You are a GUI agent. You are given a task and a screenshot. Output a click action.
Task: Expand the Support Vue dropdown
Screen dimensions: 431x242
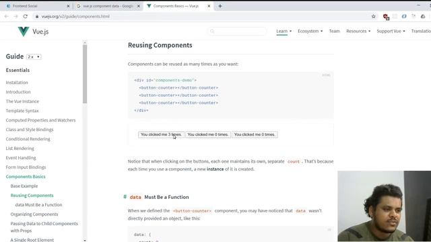391,31
